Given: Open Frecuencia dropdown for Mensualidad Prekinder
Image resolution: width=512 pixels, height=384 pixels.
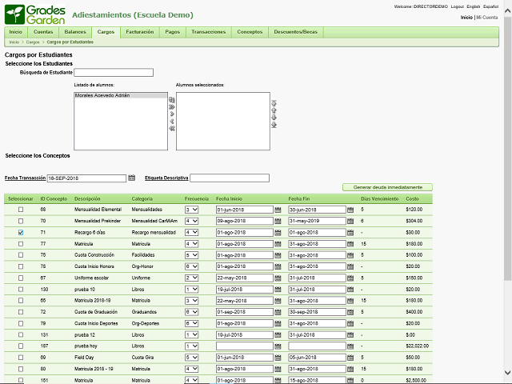Looking at the screenshot, I should click(192, 221).
